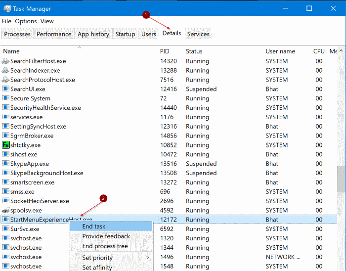Select Set affinity in context menu

tap(111, 267)
